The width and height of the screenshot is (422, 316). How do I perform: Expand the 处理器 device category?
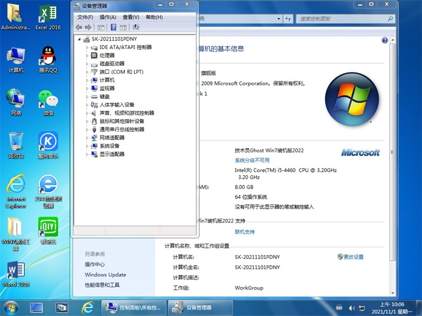(x=87, y=55)
